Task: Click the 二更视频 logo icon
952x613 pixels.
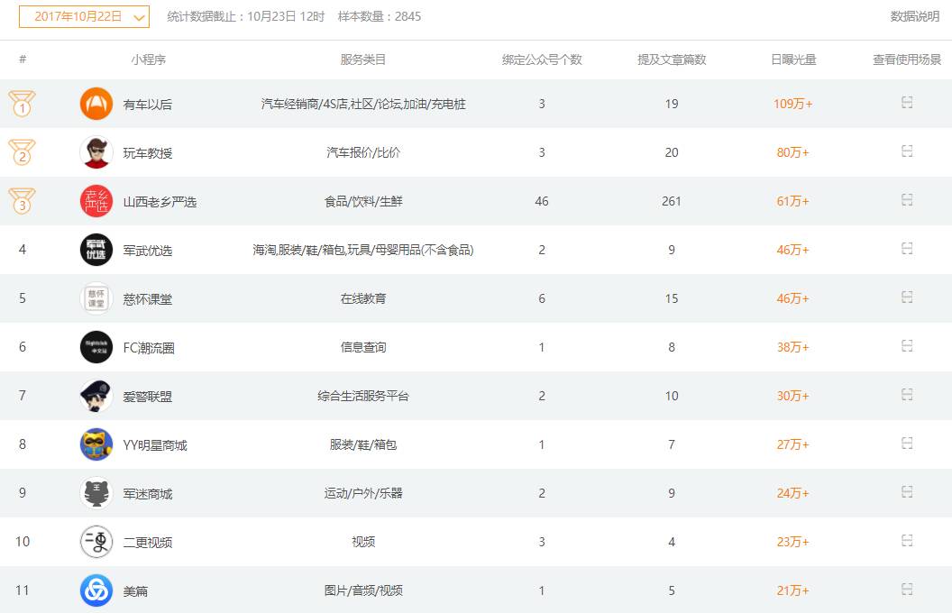Action: coord(96,542)
